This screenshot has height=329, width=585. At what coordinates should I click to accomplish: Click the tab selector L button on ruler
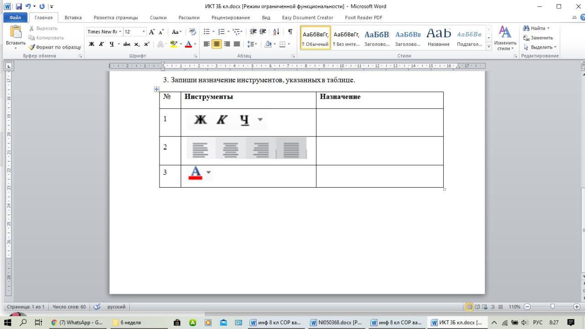pyautogui.click(x=9, y=66)
